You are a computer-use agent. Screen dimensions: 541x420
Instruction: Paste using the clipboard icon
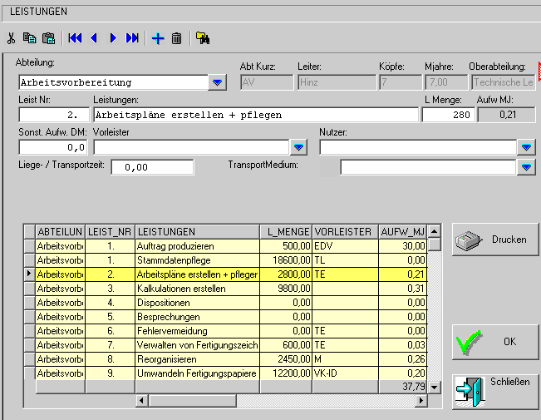pyautogui.click(x=49, y=38)
